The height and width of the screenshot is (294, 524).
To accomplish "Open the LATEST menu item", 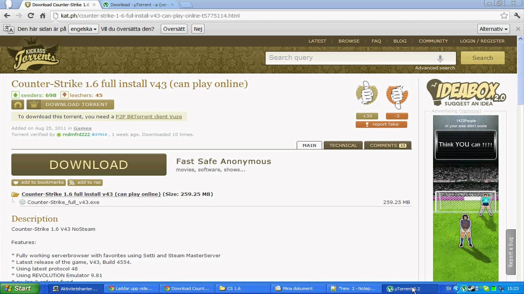I will click(317, 41).
